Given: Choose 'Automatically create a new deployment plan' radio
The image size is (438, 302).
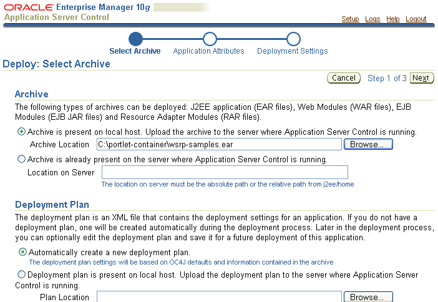Looking at the screenshot, I should click(22, 252).
